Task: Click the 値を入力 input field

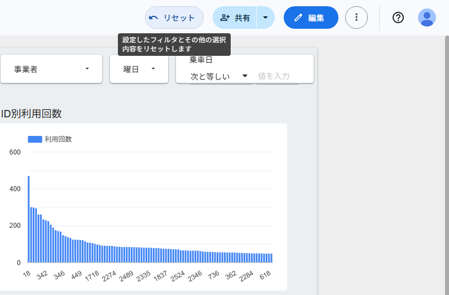Action: 278,76
